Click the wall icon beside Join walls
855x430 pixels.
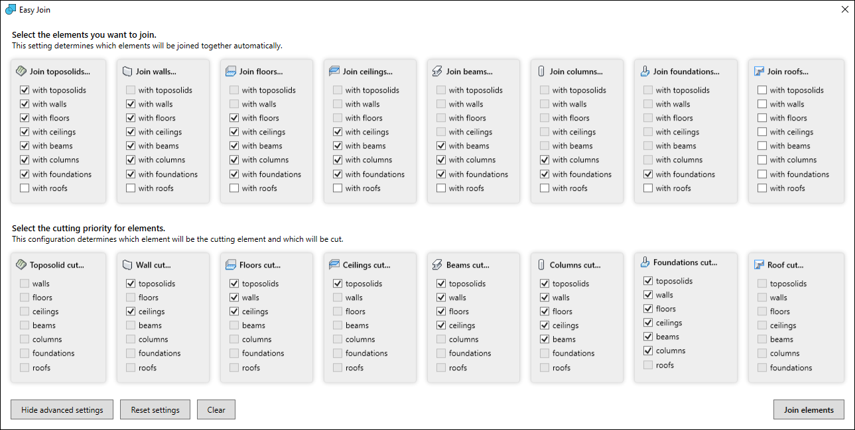click(x=127, y=72)
